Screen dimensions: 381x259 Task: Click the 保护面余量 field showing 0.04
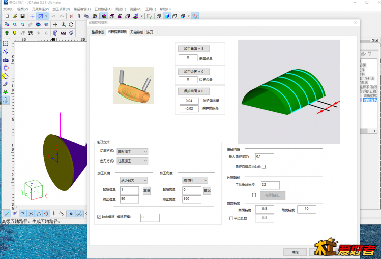click(189, 101)
